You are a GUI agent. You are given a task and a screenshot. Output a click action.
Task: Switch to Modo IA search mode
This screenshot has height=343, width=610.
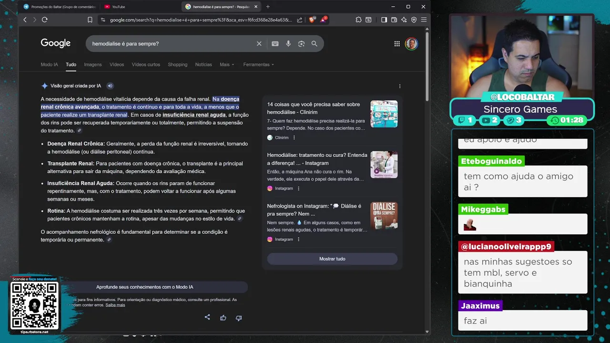click(x=49, y=64)
